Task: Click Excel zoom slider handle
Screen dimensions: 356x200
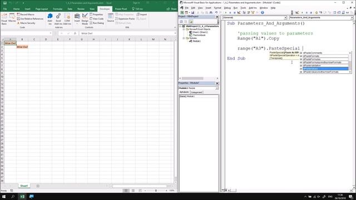Action: pos(156,191)
